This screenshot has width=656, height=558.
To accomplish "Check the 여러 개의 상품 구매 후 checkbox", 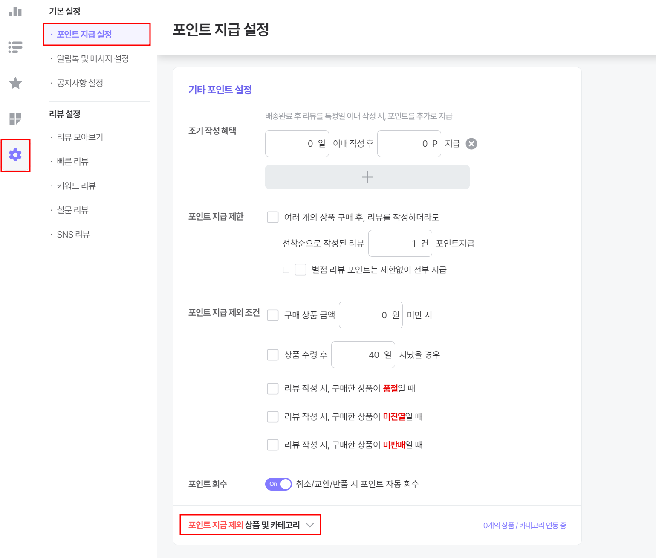I will [x=273, y=217].
